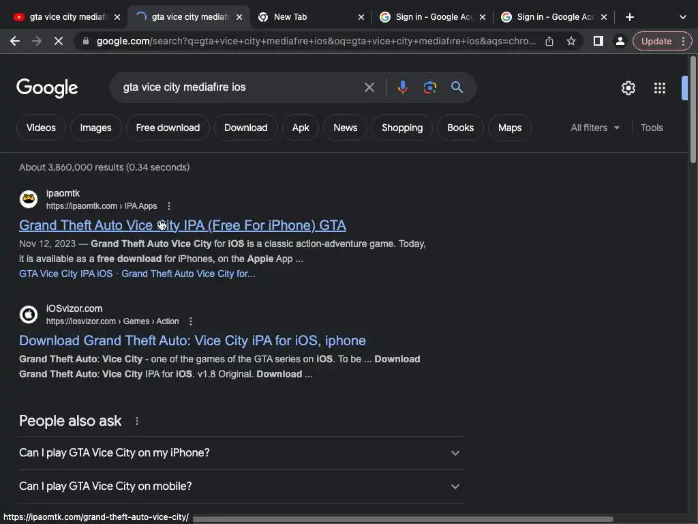Open the side panel icon
The width and height of the screenshot is (698, 524).
coord(598,41)
